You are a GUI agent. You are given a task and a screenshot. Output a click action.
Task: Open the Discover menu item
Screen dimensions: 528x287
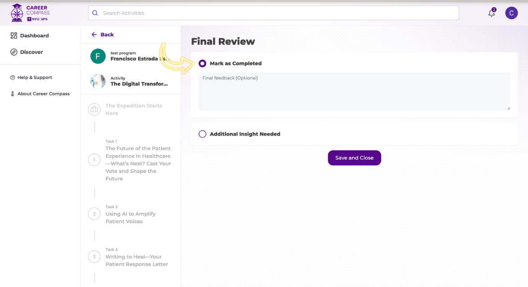[31, 52]
